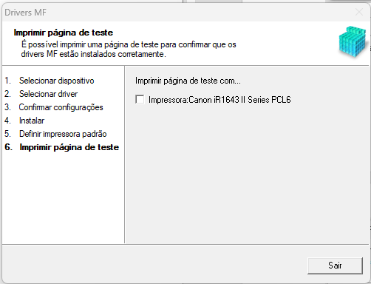Enable the Canon iR1643 II test page checkbox
This screenshot has width=371, height=284.
140,100
